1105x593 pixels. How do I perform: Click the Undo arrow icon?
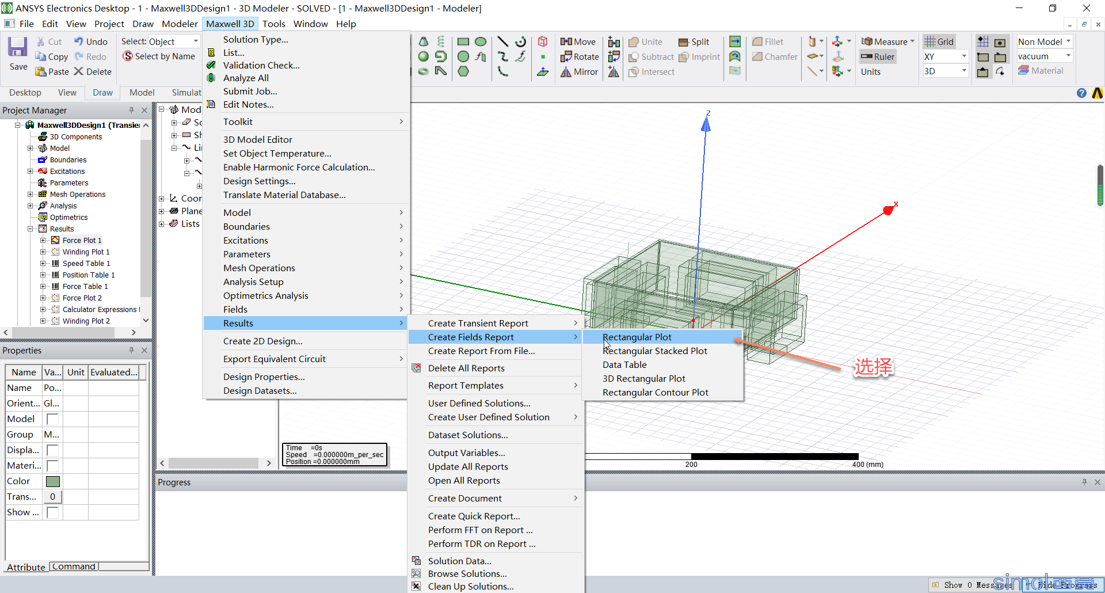[x=78, y=41]
